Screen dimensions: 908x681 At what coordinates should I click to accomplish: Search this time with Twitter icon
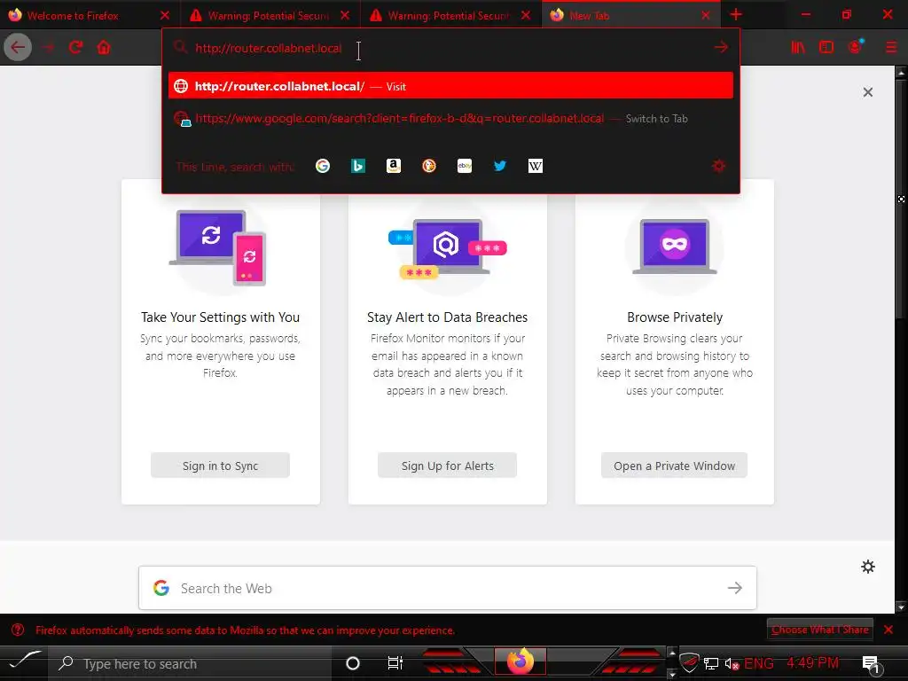(x=500, y=166)
